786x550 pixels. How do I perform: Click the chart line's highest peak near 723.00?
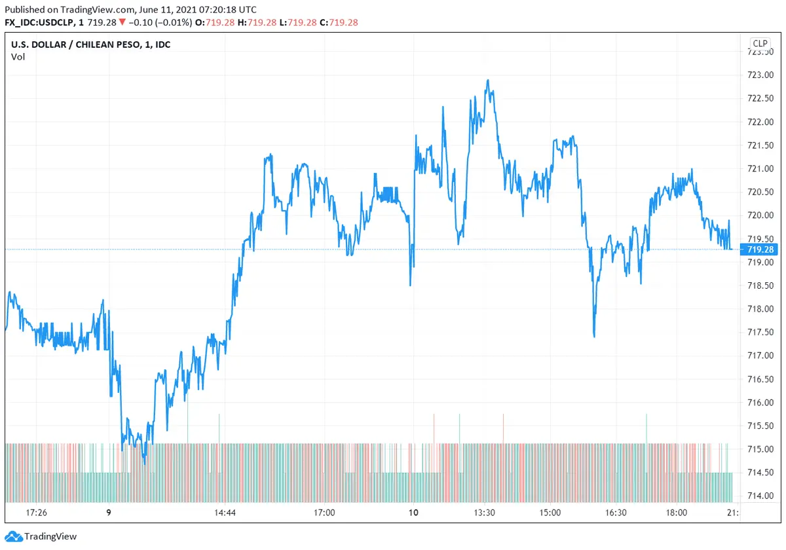[x=488, y=81]
